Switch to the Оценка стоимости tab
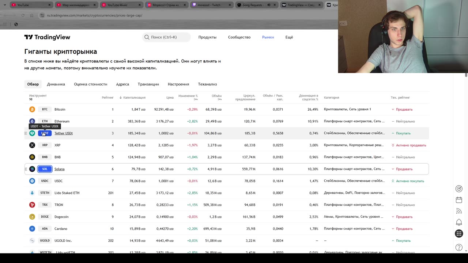Viewport: 468px width, 263px height. pyautogui.click(x=91, y=84)
